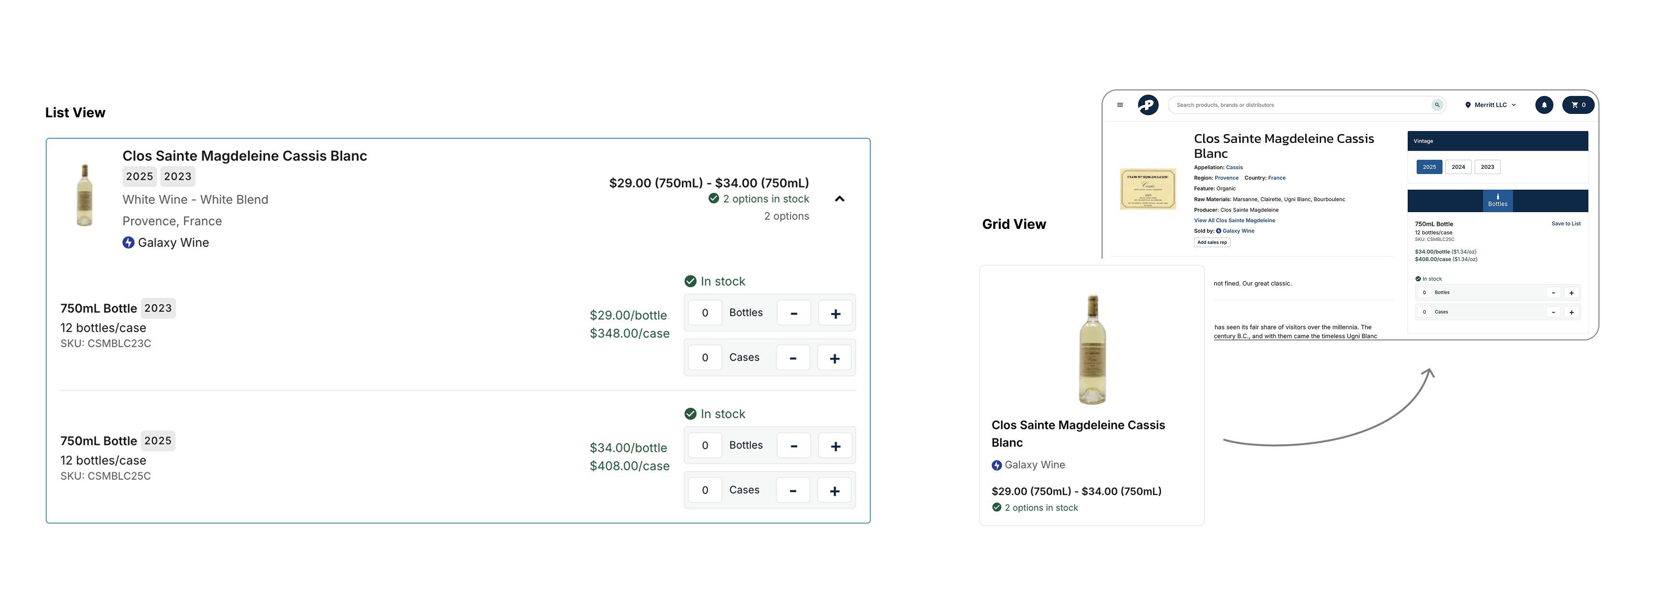Click '2 options in stock' check icon on grid card
This screenshot has height=601, width=1662.
point(997,508)
